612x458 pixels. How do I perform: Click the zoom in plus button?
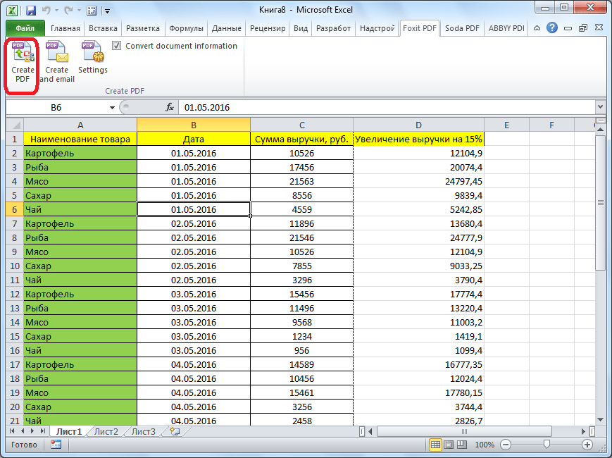[x=587, y=445]
